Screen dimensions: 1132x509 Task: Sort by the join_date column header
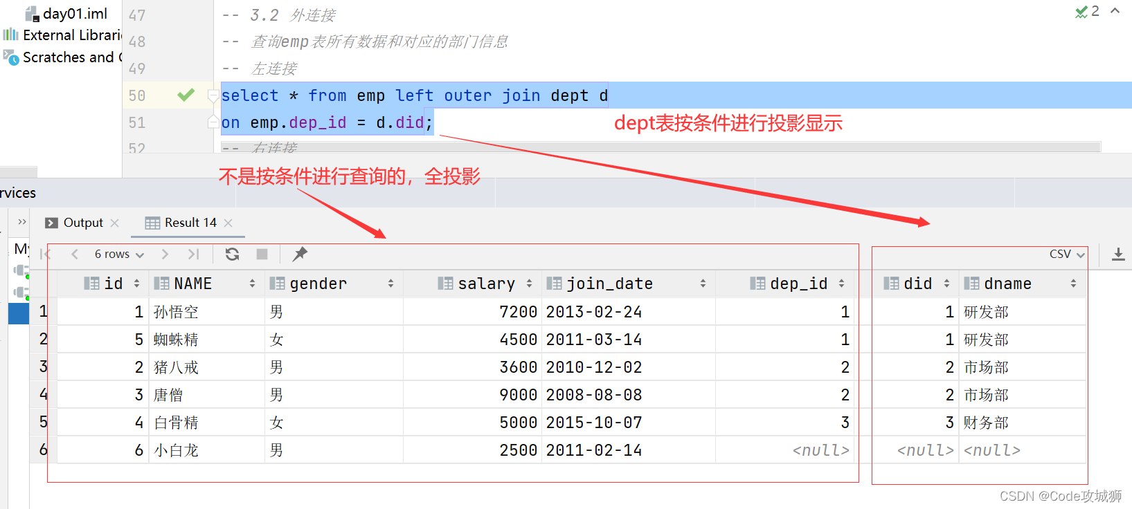(x=629, y=284)
